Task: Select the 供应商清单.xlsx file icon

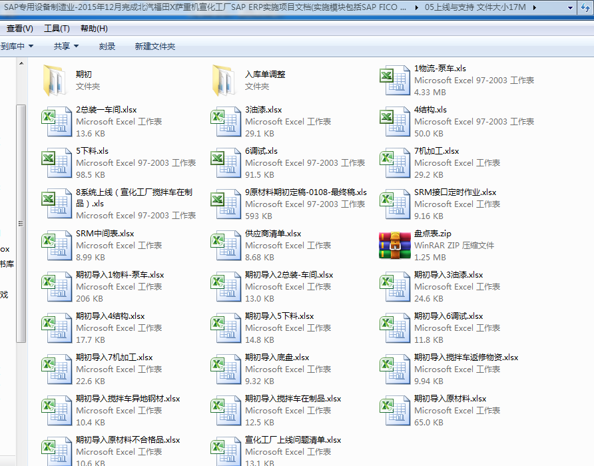Action: click(226, 246)
